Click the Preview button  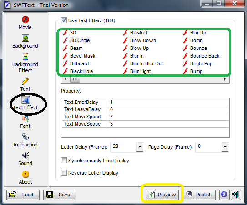[x=162, y=195]
